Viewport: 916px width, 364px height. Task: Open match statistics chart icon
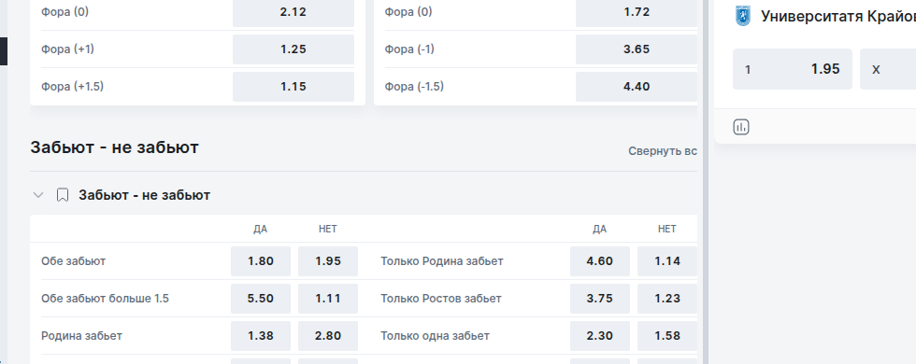(740, 127)
